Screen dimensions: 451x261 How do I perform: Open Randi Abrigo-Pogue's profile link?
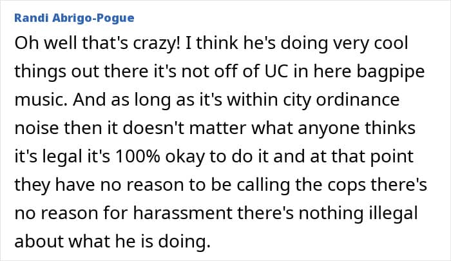(x=74, y=18)
